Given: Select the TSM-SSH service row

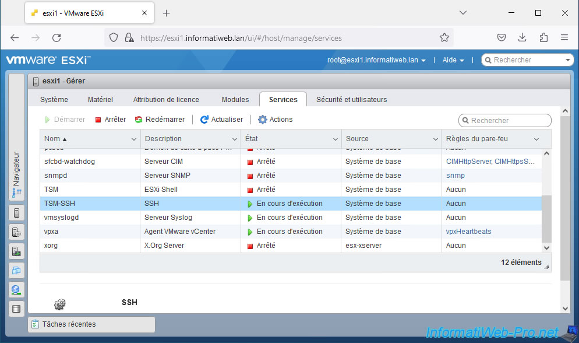Looking at the screenshot, I should coord(291,204).
